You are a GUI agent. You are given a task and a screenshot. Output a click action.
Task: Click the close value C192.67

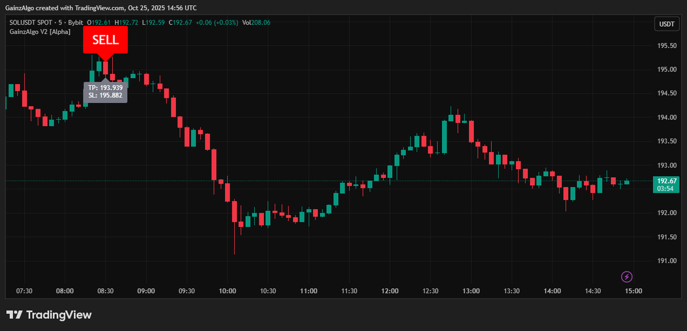(180, 23)
